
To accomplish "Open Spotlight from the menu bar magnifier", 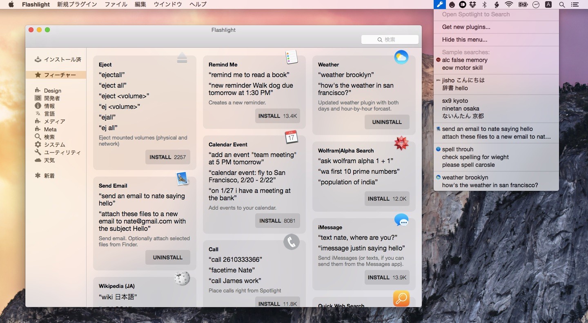I will point(562,4).
